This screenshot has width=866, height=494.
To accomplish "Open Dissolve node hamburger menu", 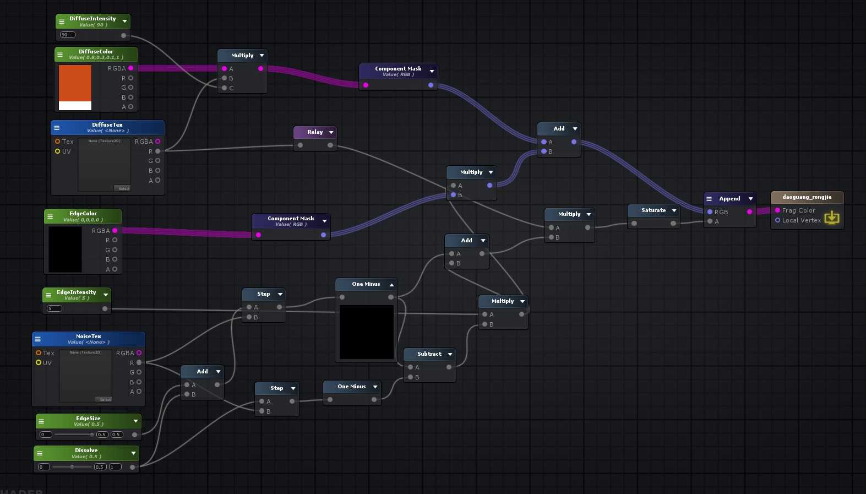I will point(40,453).
